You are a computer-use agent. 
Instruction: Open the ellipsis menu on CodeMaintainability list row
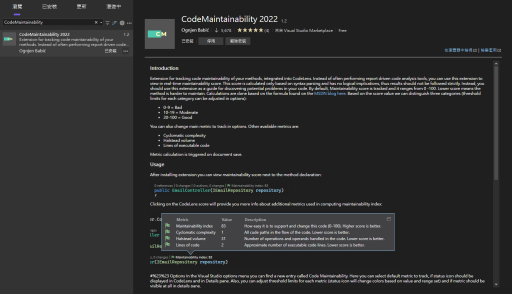(125, 51)
